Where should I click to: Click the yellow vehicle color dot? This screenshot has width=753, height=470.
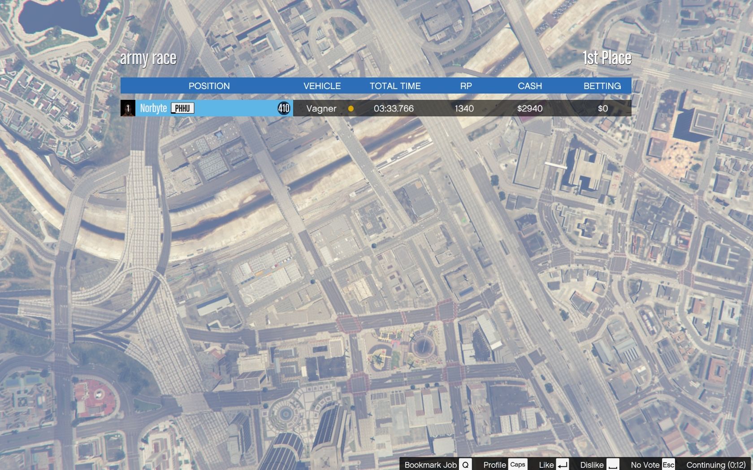point(351,108)
